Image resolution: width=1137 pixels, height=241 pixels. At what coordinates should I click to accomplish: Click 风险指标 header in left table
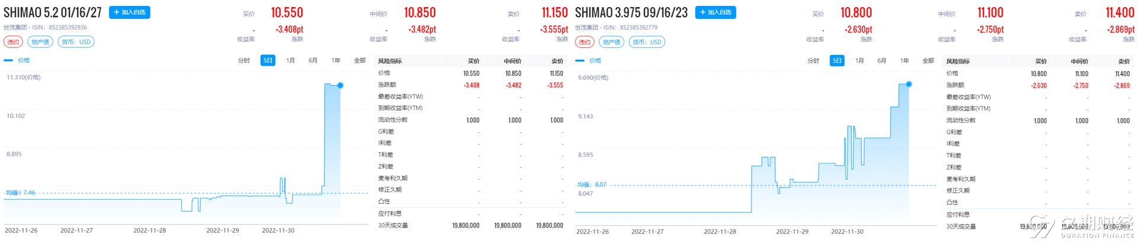(390, 61)
